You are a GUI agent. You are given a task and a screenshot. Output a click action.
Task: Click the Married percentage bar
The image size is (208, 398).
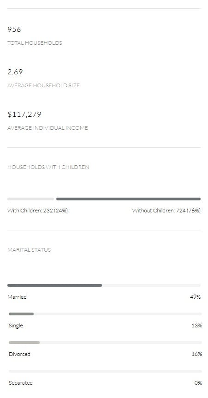104,285
